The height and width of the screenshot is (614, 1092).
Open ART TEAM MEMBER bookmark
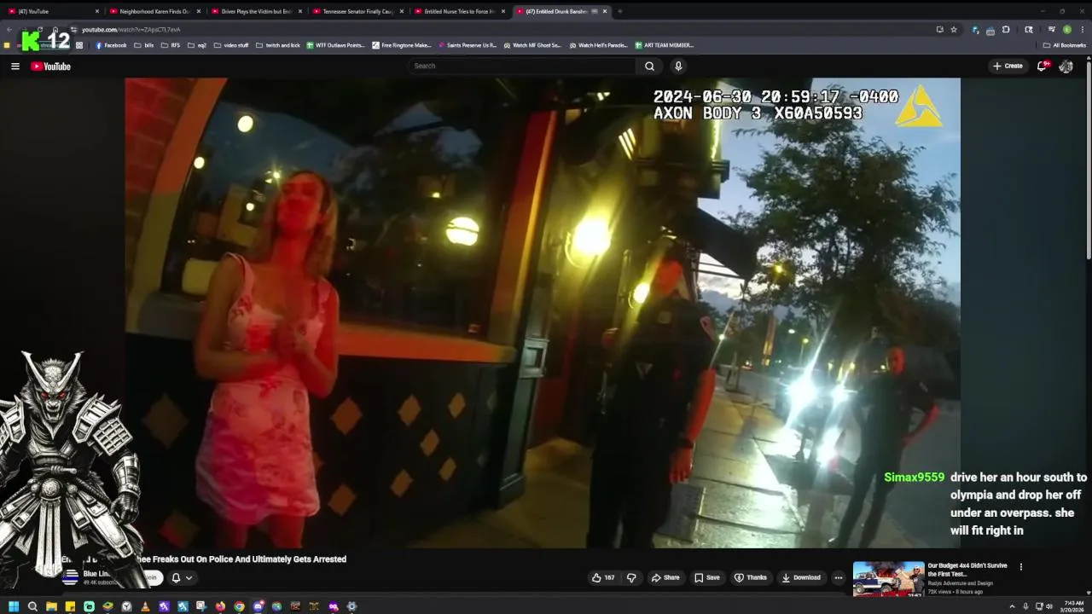click(664, 45)
